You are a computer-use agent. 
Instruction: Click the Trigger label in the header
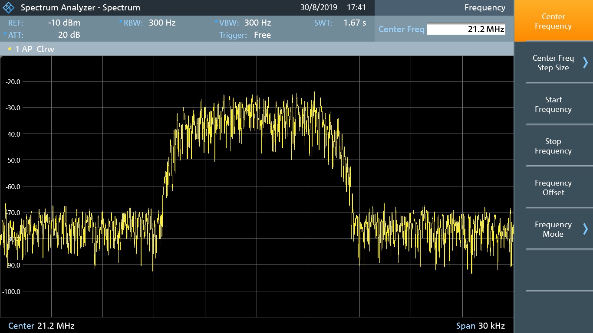tap(233, 35)
